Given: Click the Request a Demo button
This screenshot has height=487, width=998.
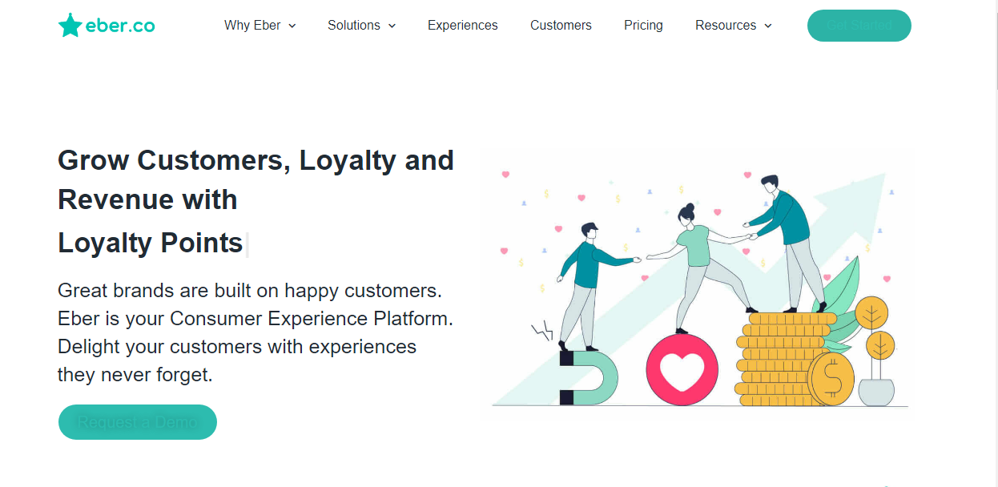Looking at the screenshot, I should (x=138, y=422).
